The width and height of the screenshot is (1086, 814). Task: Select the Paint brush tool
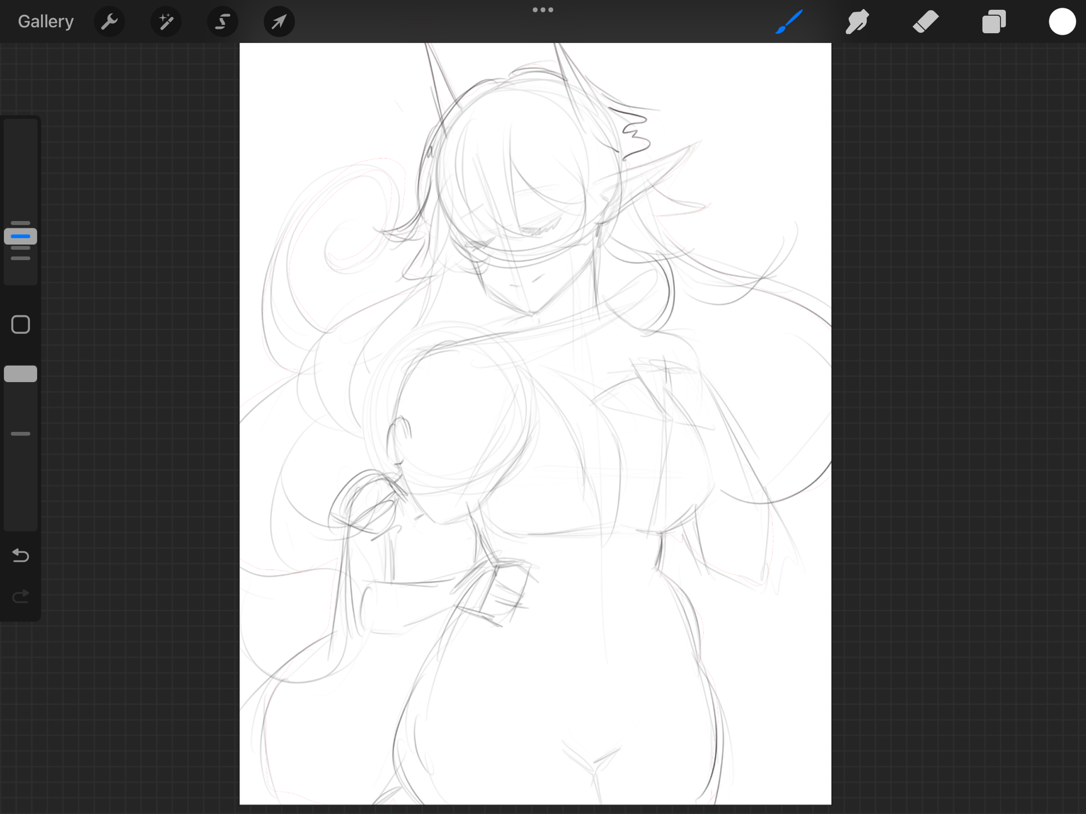coord(789,22)
